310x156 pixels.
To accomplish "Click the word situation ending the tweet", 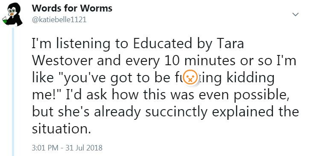I will [61, 129].
